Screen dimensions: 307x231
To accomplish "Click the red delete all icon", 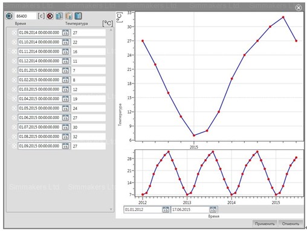I will point(50,16).
